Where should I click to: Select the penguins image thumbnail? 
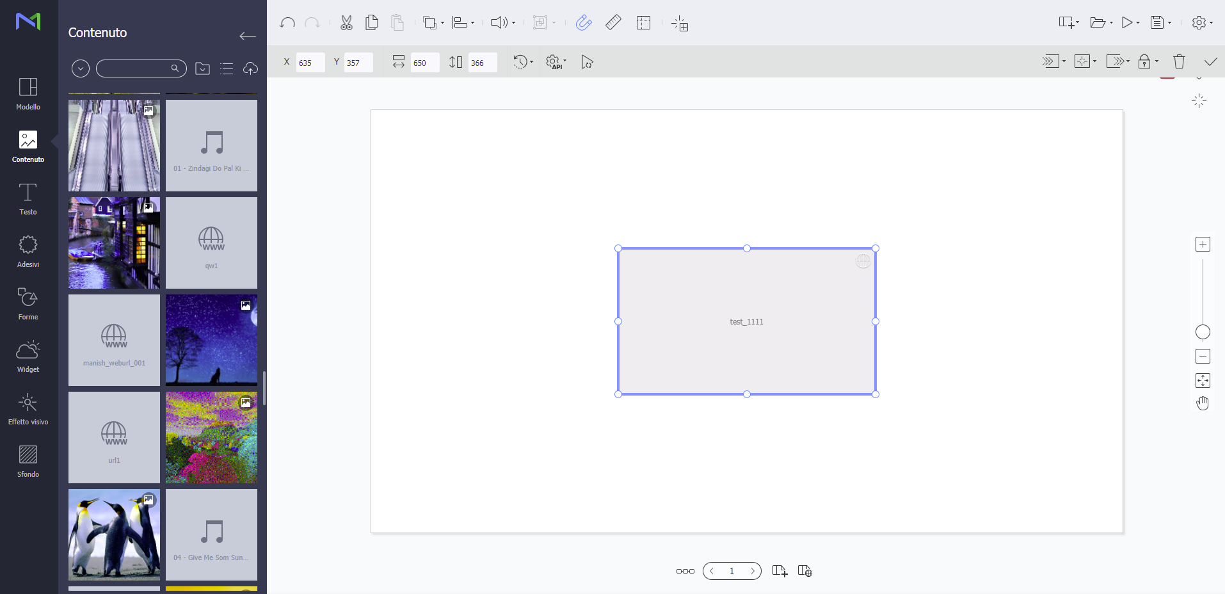point(114,534)
